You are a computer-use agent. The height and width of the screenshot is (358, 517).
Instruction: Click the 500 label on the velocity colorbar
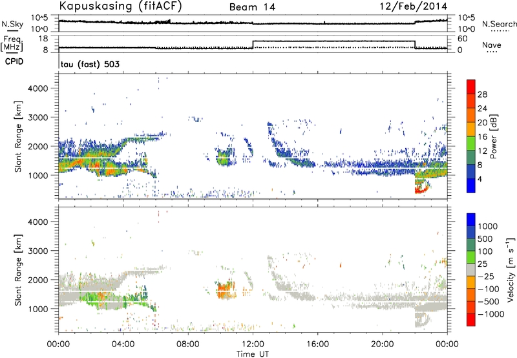tap(485, 238)
